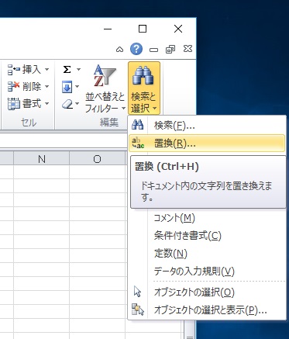
Task: Choose オブジェクトの選択(O) menu entry
Action: pos(207,292)
